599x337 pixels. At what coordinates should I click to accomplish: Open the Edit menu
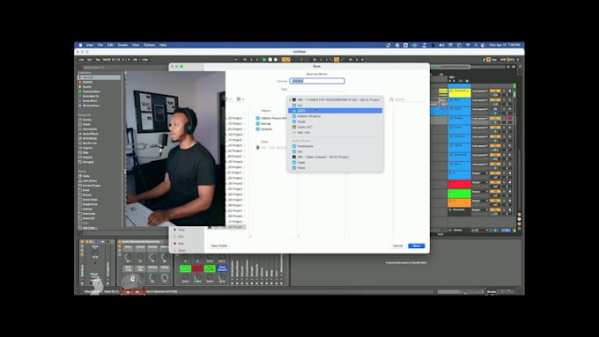point(110,45)
